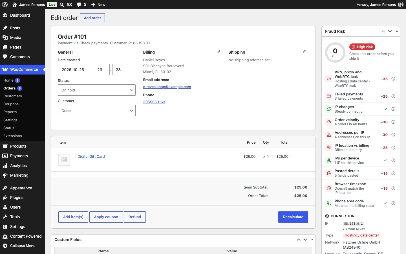406x254 pixels.
Task: Show info for IPs per device check
Action: [x=393, y=160]
